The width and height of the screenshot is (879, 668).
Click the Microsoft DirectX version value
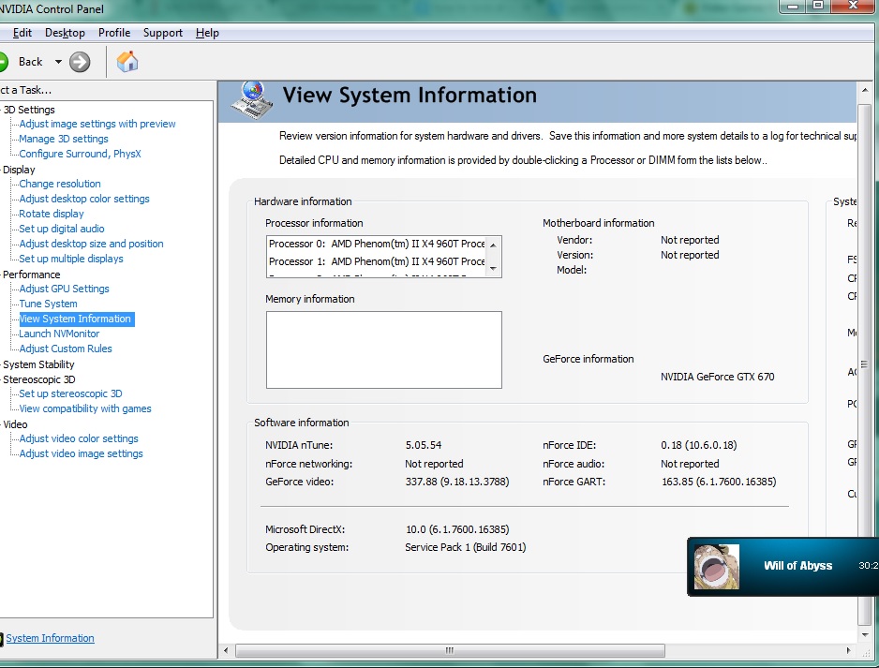click(457, 529)
